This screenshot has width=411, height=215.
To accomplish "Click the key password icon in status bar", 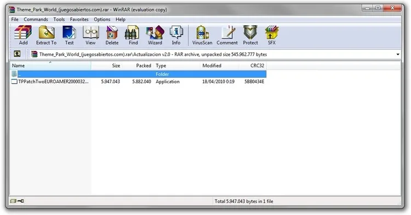I will 21,201.
